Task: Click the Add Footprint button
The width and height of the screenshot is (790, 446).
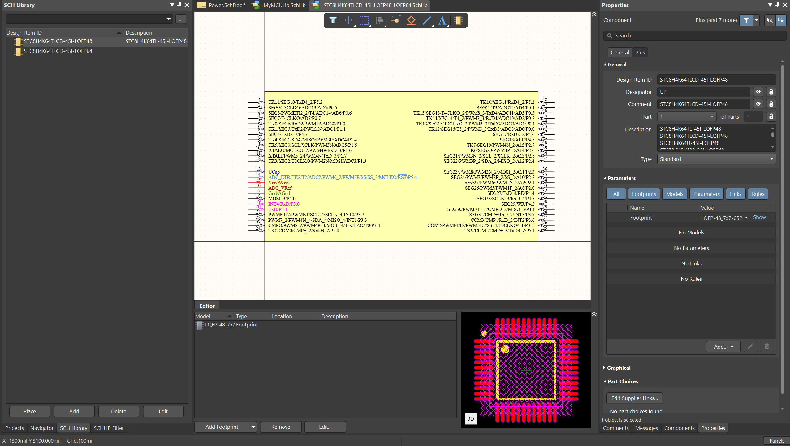Action: point(222,427)
